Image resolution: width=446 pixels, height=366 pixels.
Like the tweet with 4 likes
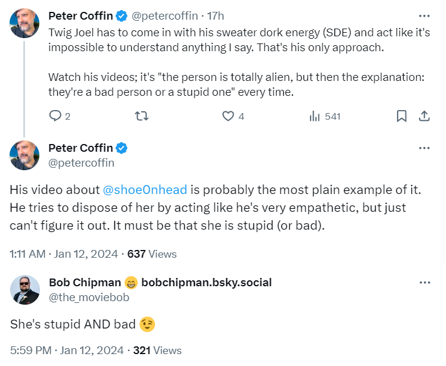228,117
